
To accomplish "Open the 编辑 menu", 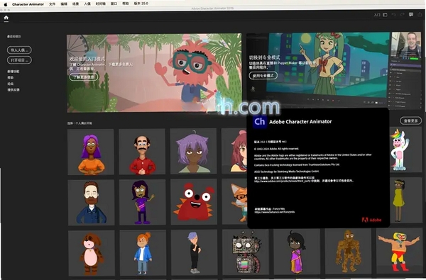I will tap(64, 4).
